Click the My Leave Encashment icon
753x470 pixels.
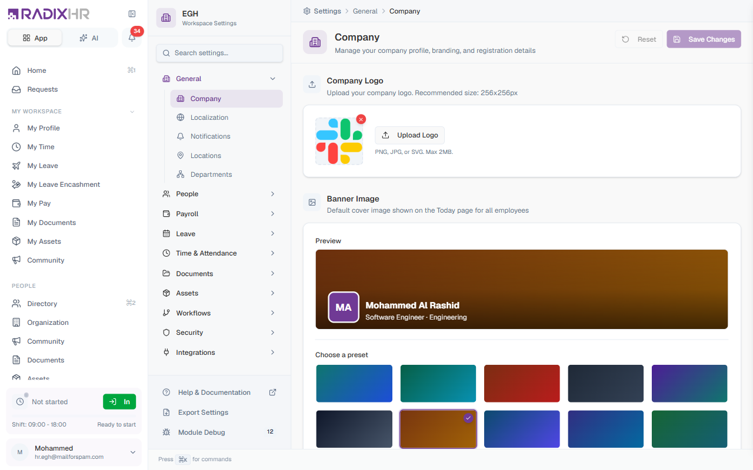click(16, 184)
